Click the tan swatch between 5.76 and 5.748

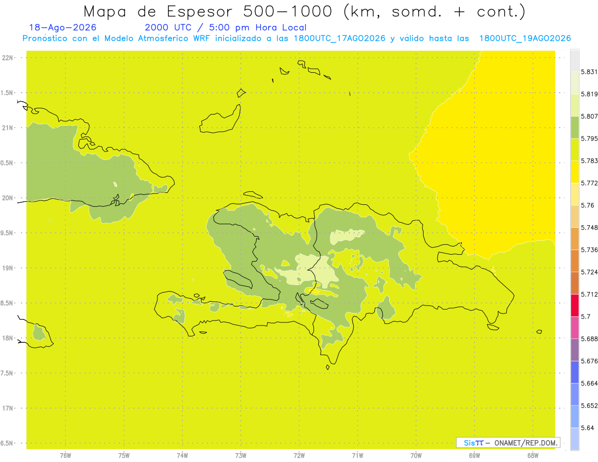[x=575, y=216]
